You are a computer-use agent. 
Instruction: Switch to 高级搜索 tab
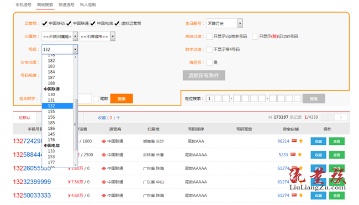[45, 4]
